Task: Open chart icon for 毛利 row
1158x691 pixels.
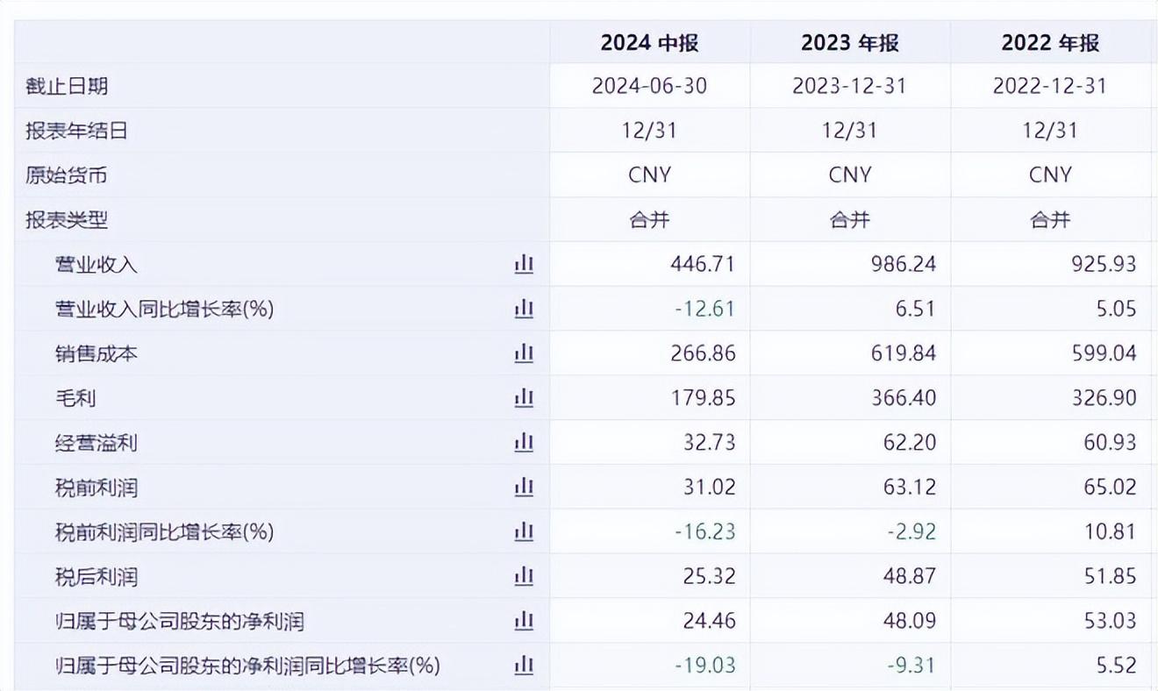Action: point(524,397)
